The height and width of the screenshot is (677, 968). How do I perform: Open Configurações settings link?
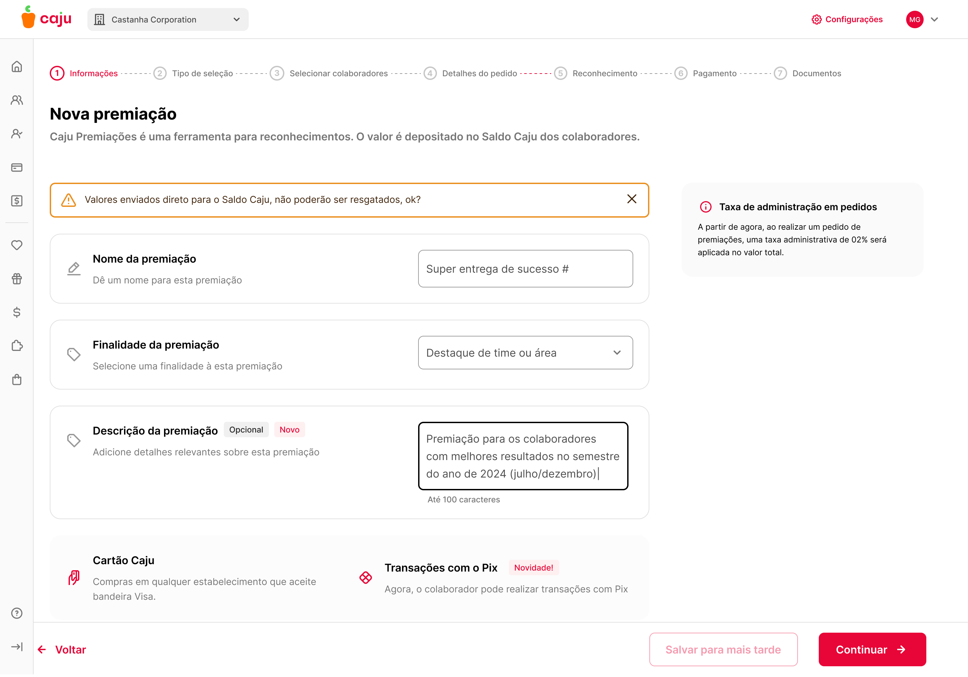pyautogui.click(x=847, y=19)
